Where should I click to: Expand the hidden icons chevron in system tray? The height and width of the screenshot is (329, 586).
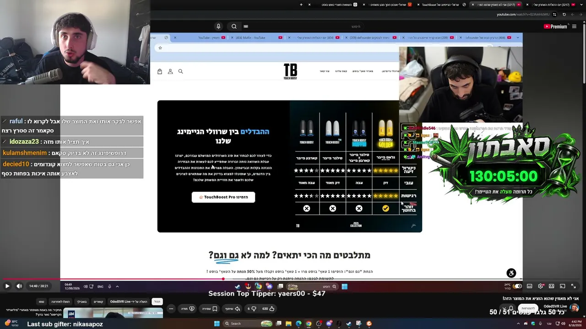click(x=518, y=324)
